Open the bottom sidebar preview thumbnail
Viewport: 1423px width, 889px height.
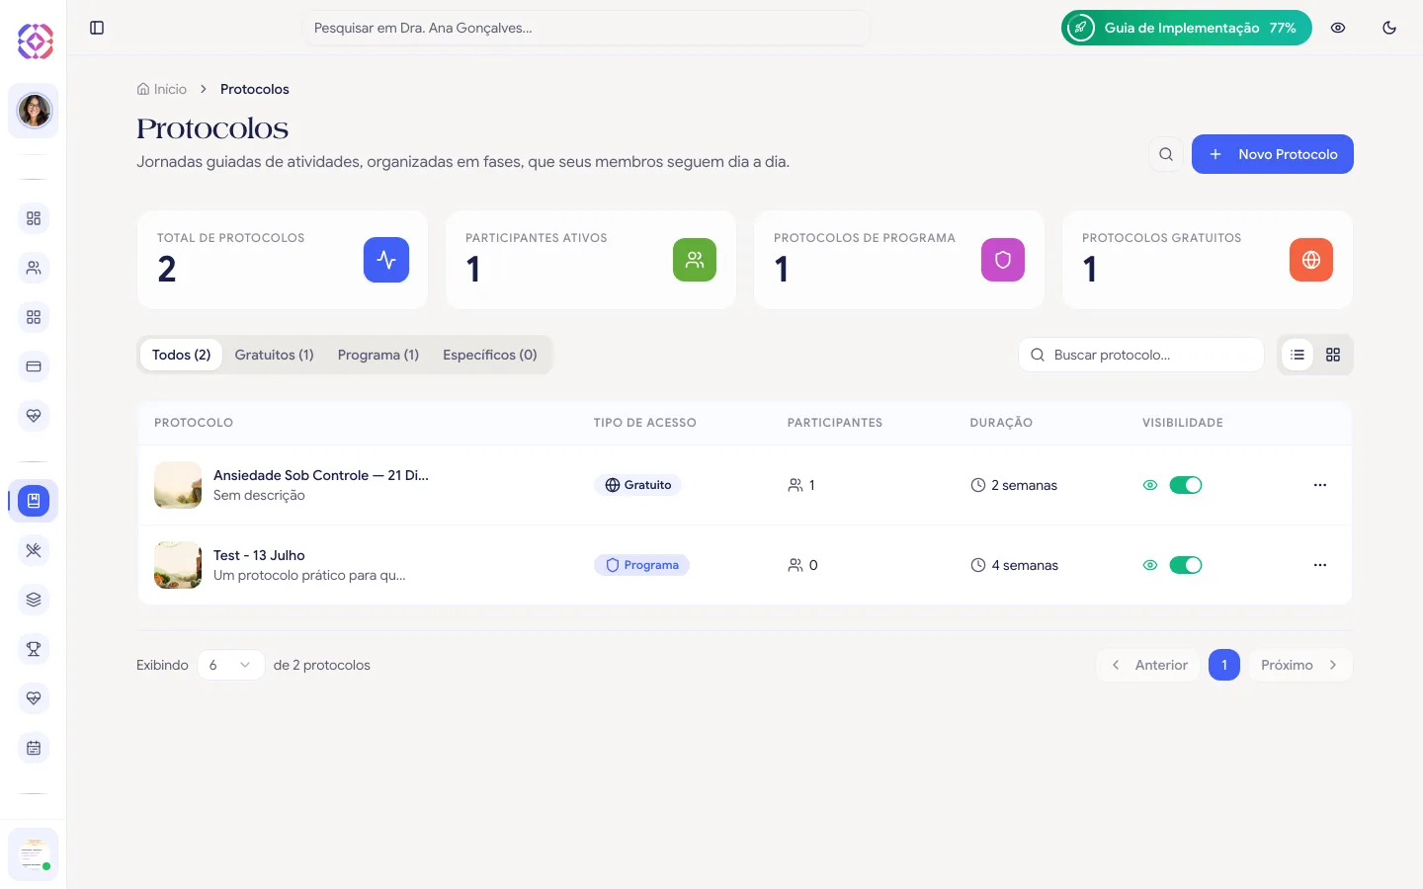(x=34, y=854)
